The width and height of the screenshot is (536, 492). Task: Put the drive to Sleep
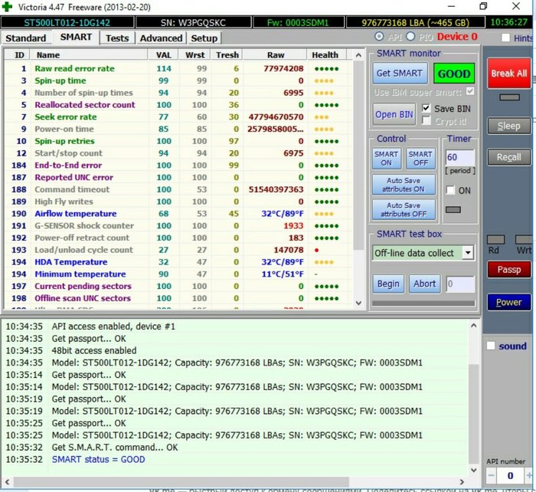(x=508, y=126)
